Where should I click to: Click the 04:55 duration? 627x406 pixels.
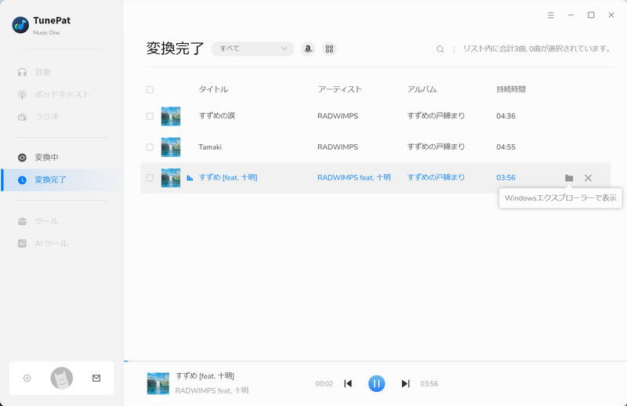(x=506, y=147)
